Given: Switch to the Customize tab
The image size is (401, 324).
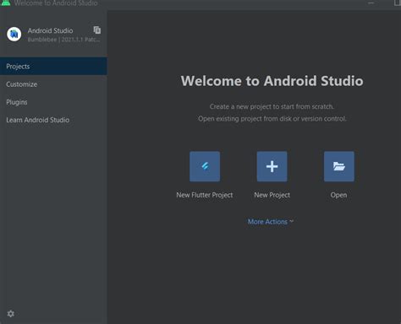Looking at the screenshot, I should coord(53,84).
